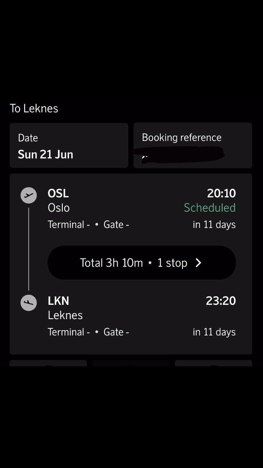Tap Leknes' Terminal and Gate info line

tap(88, 332)
